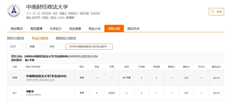Click the 五院四系 tag
The width and height of the screenshot is (231, 105).
pyautogui.click(x=95, y=13)
